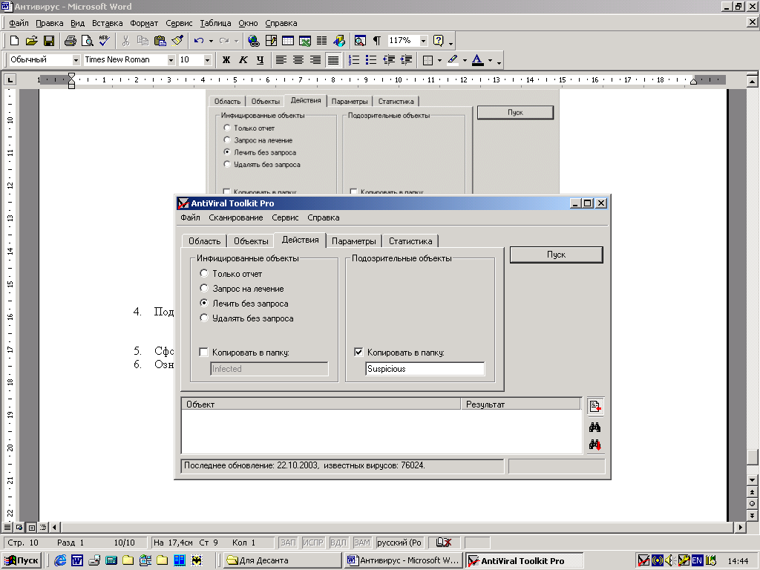Image resolution: width=760 pixels, height=570 pixels.
Task: Justify the paragraph text
Action: [x=333, y=60]
